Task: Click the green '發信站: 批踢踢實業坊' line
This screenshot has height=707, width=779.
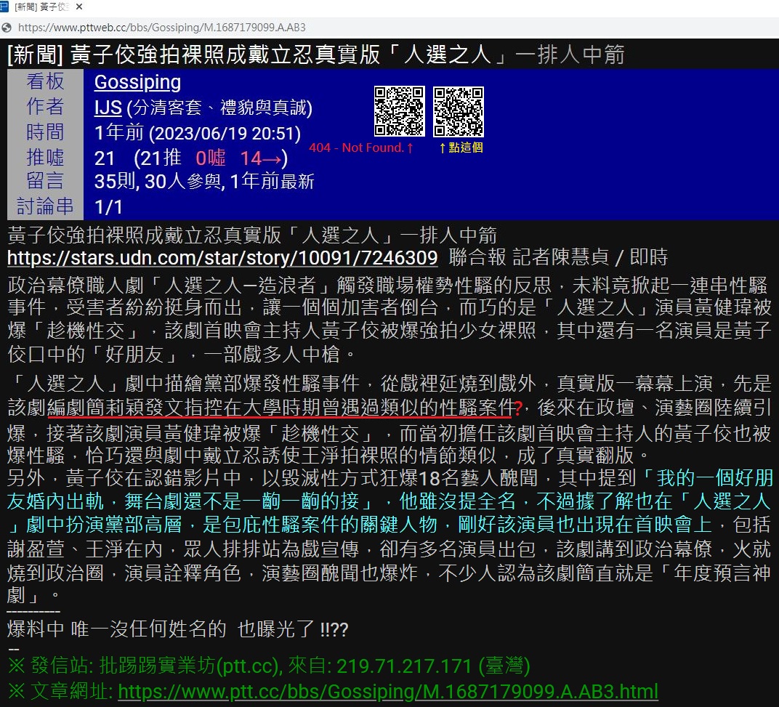Action: 269,666
